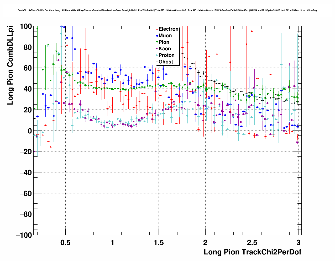
Task: Select the Kaon legend label
Action: 165,49
